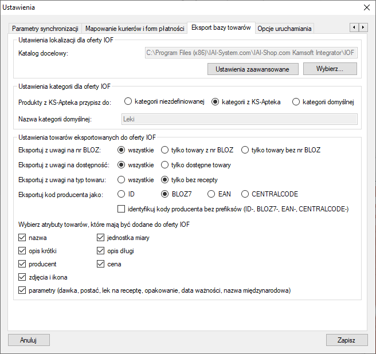Close the Ustawienia dialog window

pos(366,7)
